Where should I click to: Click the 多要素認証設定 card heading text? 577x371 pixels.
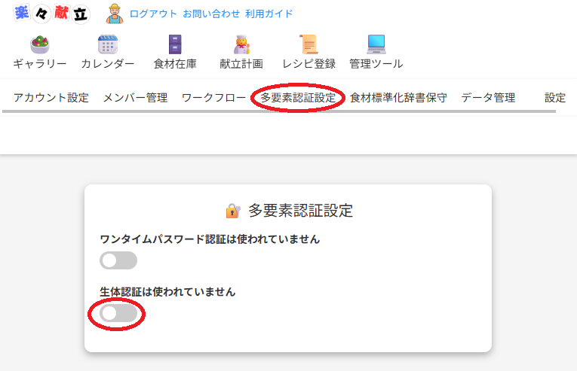point(300,211)
